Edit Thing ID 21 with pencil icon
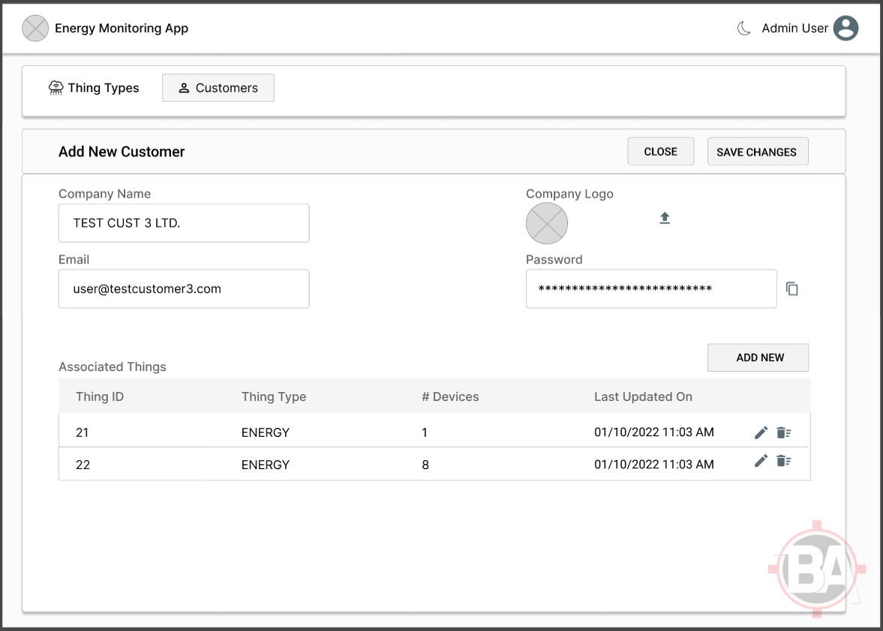883x631 pixels. click(x=761, y=432)
